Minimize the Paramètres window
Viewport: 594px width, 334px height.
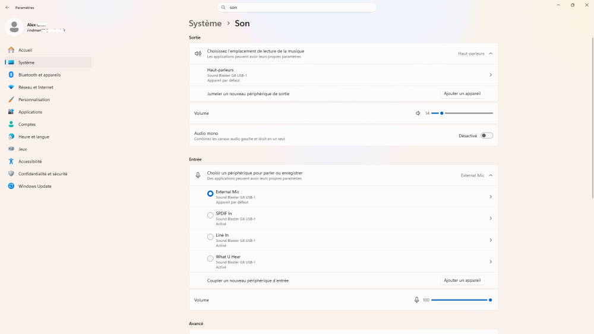point(558,5)
